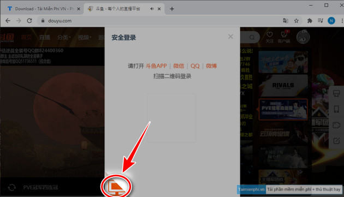Open the PVE冠军 stream thumbnail
Image resolution: width=344 pixels, height=197 pixels.
pyautogui.click(x=283, y=109)
